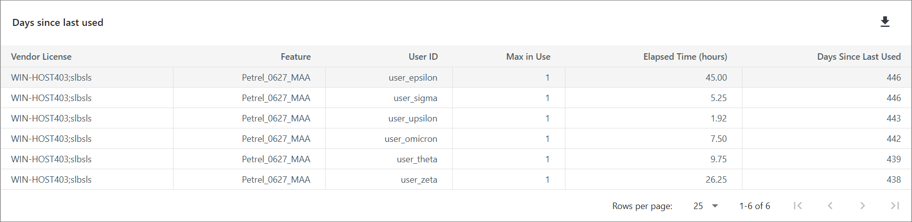Click the days value 438
Viewport: 912px width, 222px height.
coord(894,180)
